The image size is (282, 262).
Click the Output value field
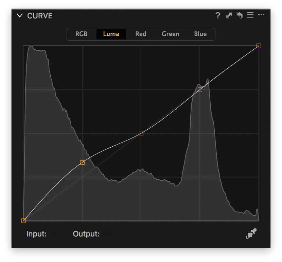click(108, 234)
